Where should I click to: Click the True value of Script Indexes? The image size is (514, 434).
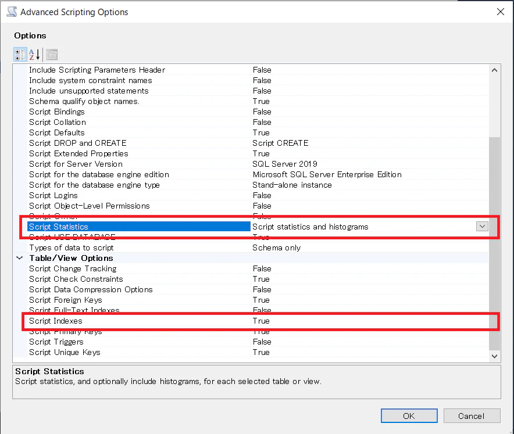point(261,321)
